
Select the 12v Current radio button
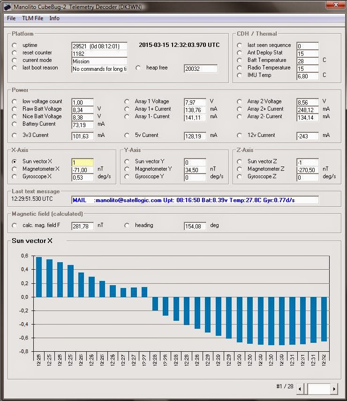pyautogui.click(x=239, y=135)
